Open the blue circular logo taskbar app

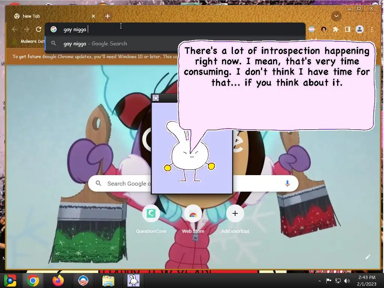pos(83,280)
